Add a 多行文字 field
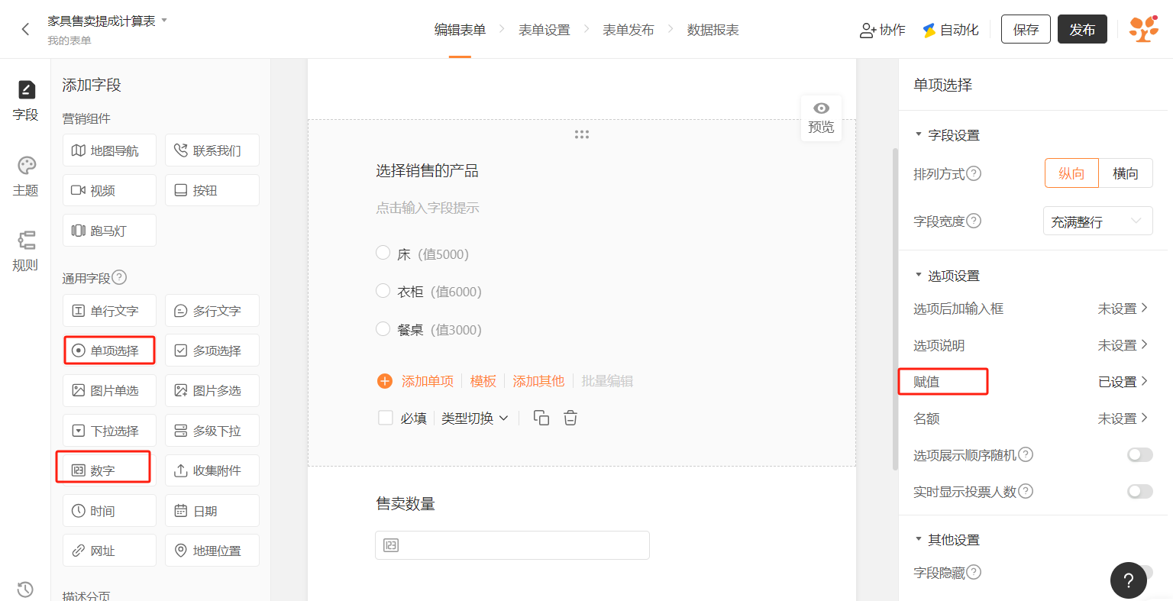The image size is (1173, 601). coord(212,311)
